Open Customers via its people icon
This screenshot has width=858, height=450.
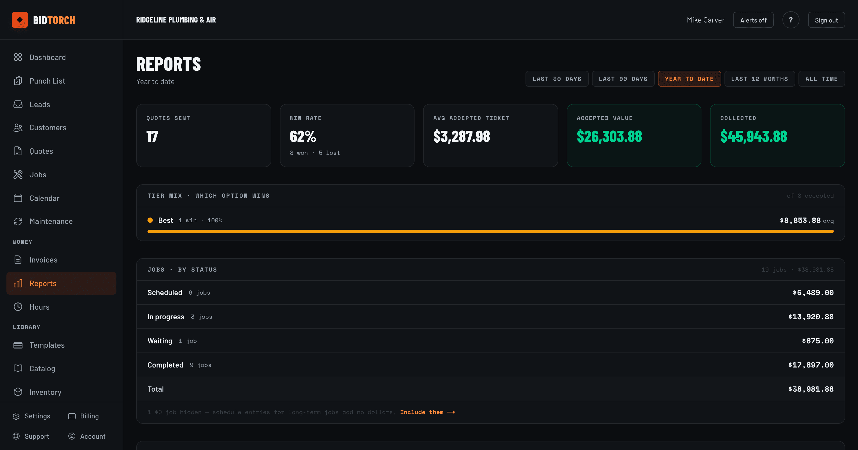coord(18,128)
